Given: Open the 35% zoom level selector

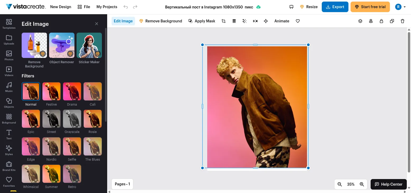Looking at the screenshot, I should coord(351,184).
